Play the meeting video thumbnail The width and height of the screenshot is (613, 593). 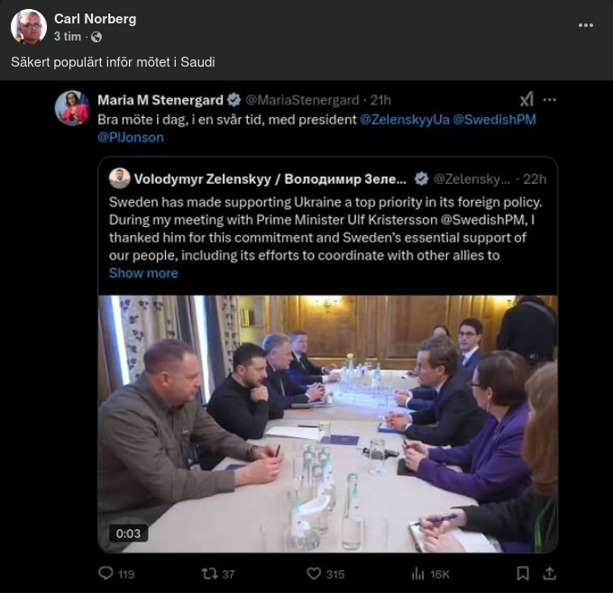pos(327,424)
